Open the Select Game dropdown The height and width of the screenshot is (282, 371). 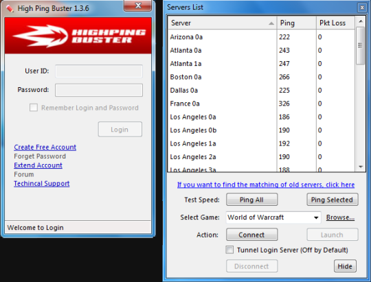click(273, 218)
